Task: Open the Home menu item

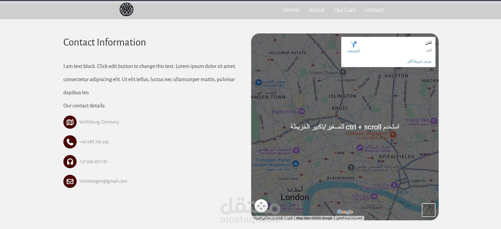Action: 291,10
